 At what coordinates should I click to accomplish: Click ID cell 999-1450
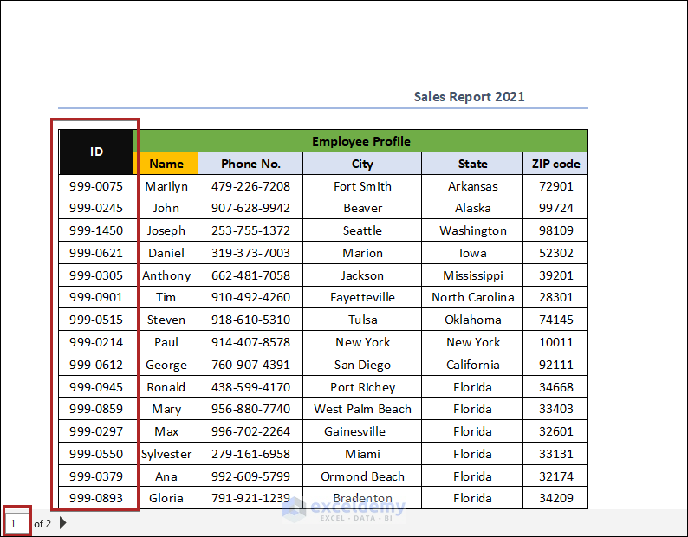96,230
